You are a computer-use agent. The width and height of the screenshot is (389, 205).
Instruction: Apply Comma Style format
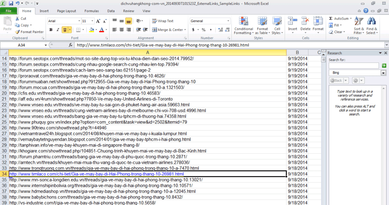click(210, 30)
